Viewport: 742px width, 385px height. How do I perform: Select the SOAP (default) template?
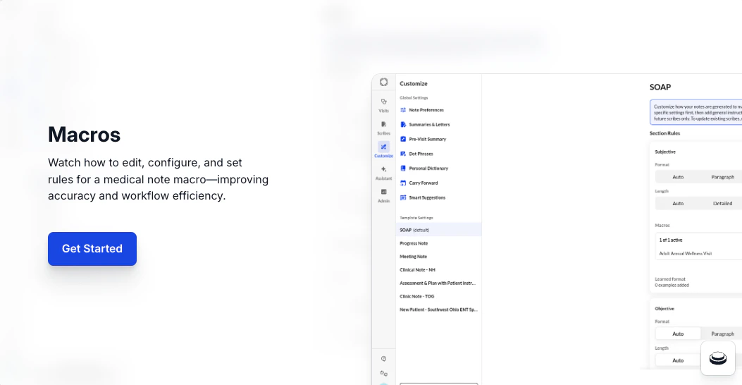[x=439, y=230]
